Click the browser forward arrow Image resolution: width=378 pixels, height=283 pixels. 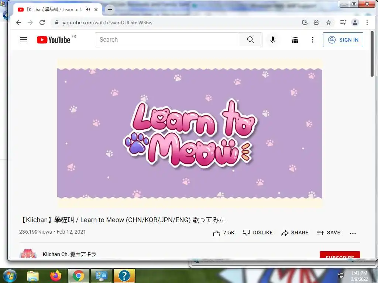30,22
